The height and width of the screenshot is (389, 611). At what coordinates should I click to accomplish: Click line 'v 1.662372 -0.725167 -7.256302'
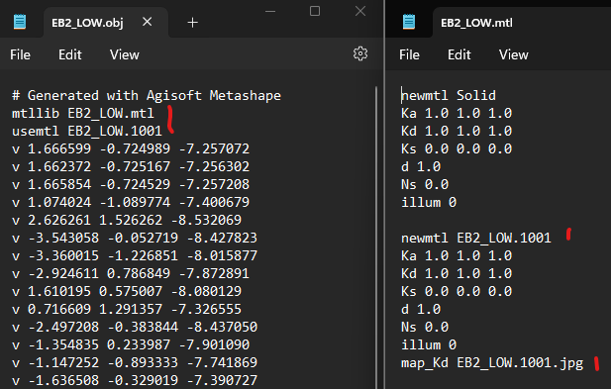click(x=130, y=166)
